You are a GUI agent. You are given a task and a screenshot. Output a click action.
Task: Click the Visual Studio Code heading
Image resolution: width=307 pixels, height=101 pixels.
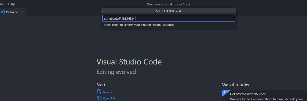coord(129,62)
